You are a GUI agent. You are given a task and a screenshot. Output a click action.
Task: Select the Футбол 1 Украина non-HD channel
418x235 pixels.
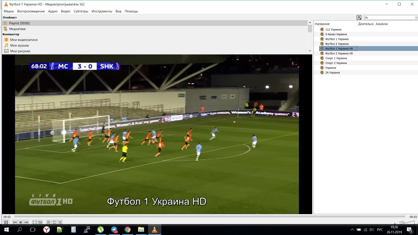coord(337,39)
